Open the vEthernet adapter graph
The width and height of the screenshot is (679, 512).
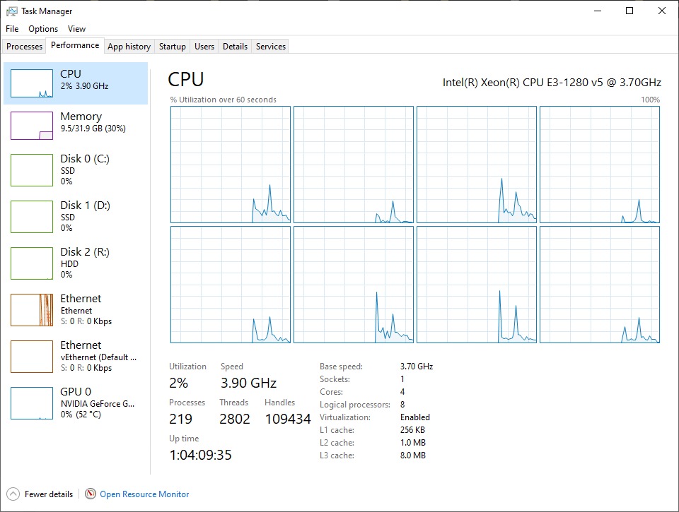pyautogui.click(x=32, y=357)
